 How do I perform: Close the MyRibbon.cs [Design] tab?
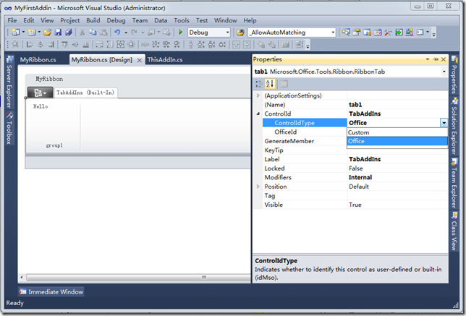pos(139,60)
